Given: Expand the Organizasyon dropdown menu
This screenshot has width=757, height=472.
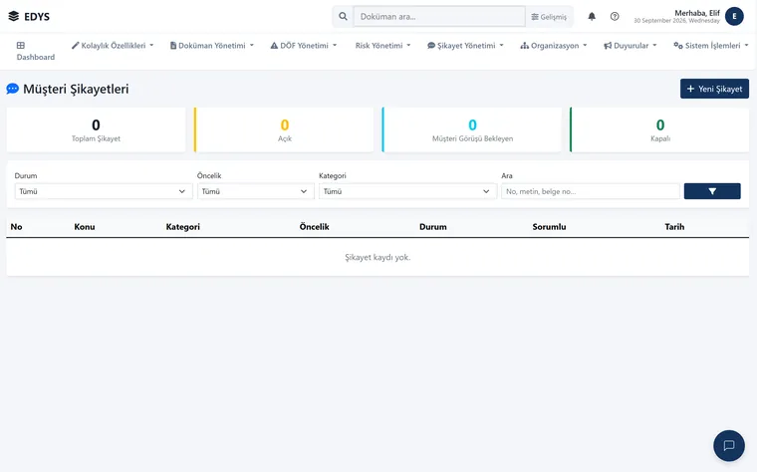Looking at the screenshot, I should point(554,46).
